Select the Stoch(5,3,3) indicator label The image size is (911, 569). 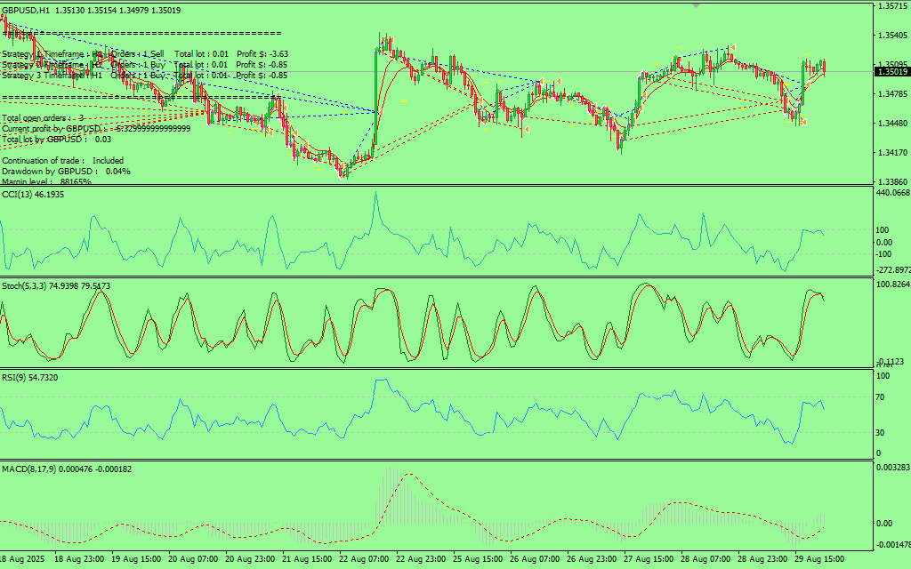click(x=55, y=286)
